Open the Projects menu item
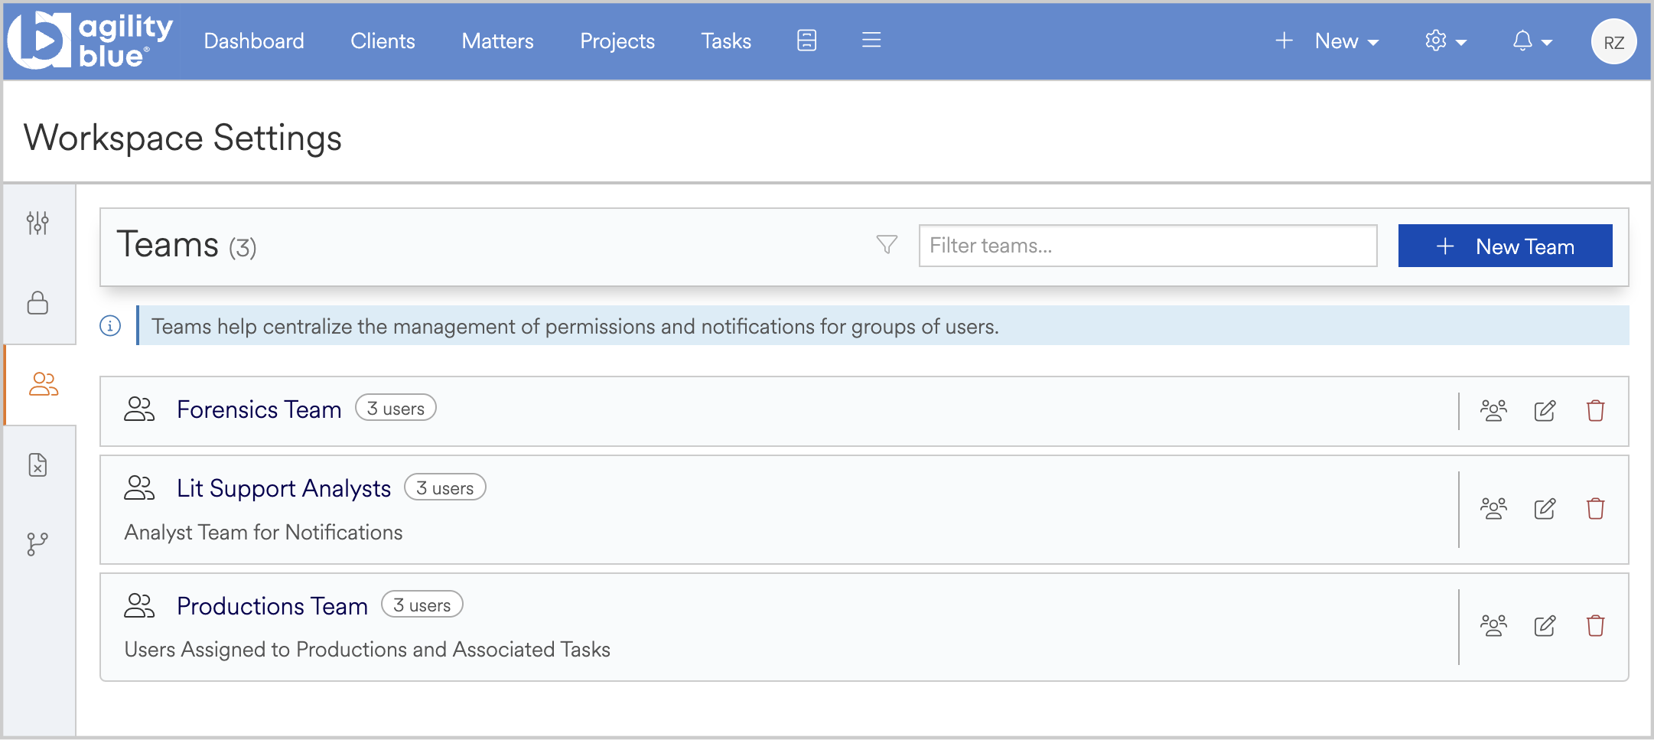This screenshot has width=1654, height=740. [x=617, y=41]
